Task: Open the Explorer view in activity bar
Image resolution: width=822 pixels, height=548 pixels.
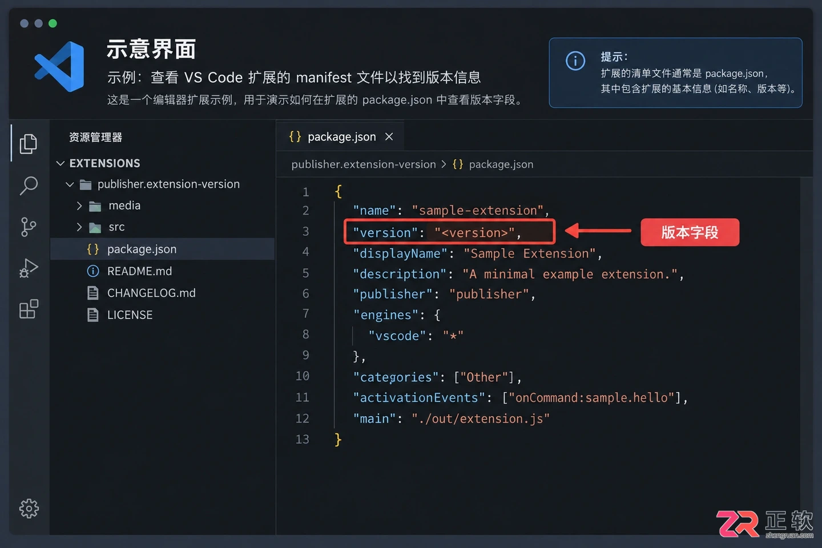Action: click(29, 143)
